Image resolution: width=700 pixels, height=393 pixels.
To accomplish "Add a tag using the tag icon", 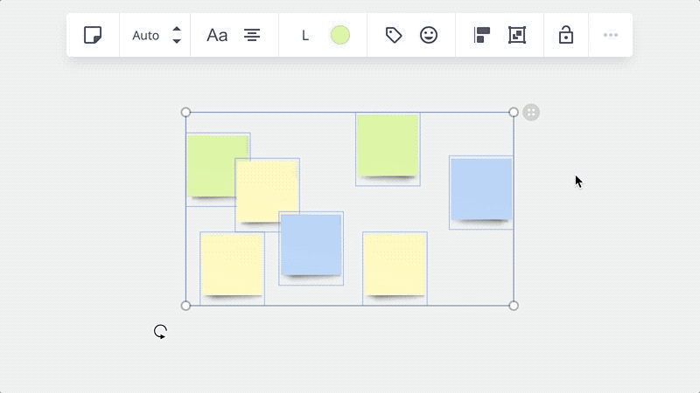I will [x=394, y=35].
